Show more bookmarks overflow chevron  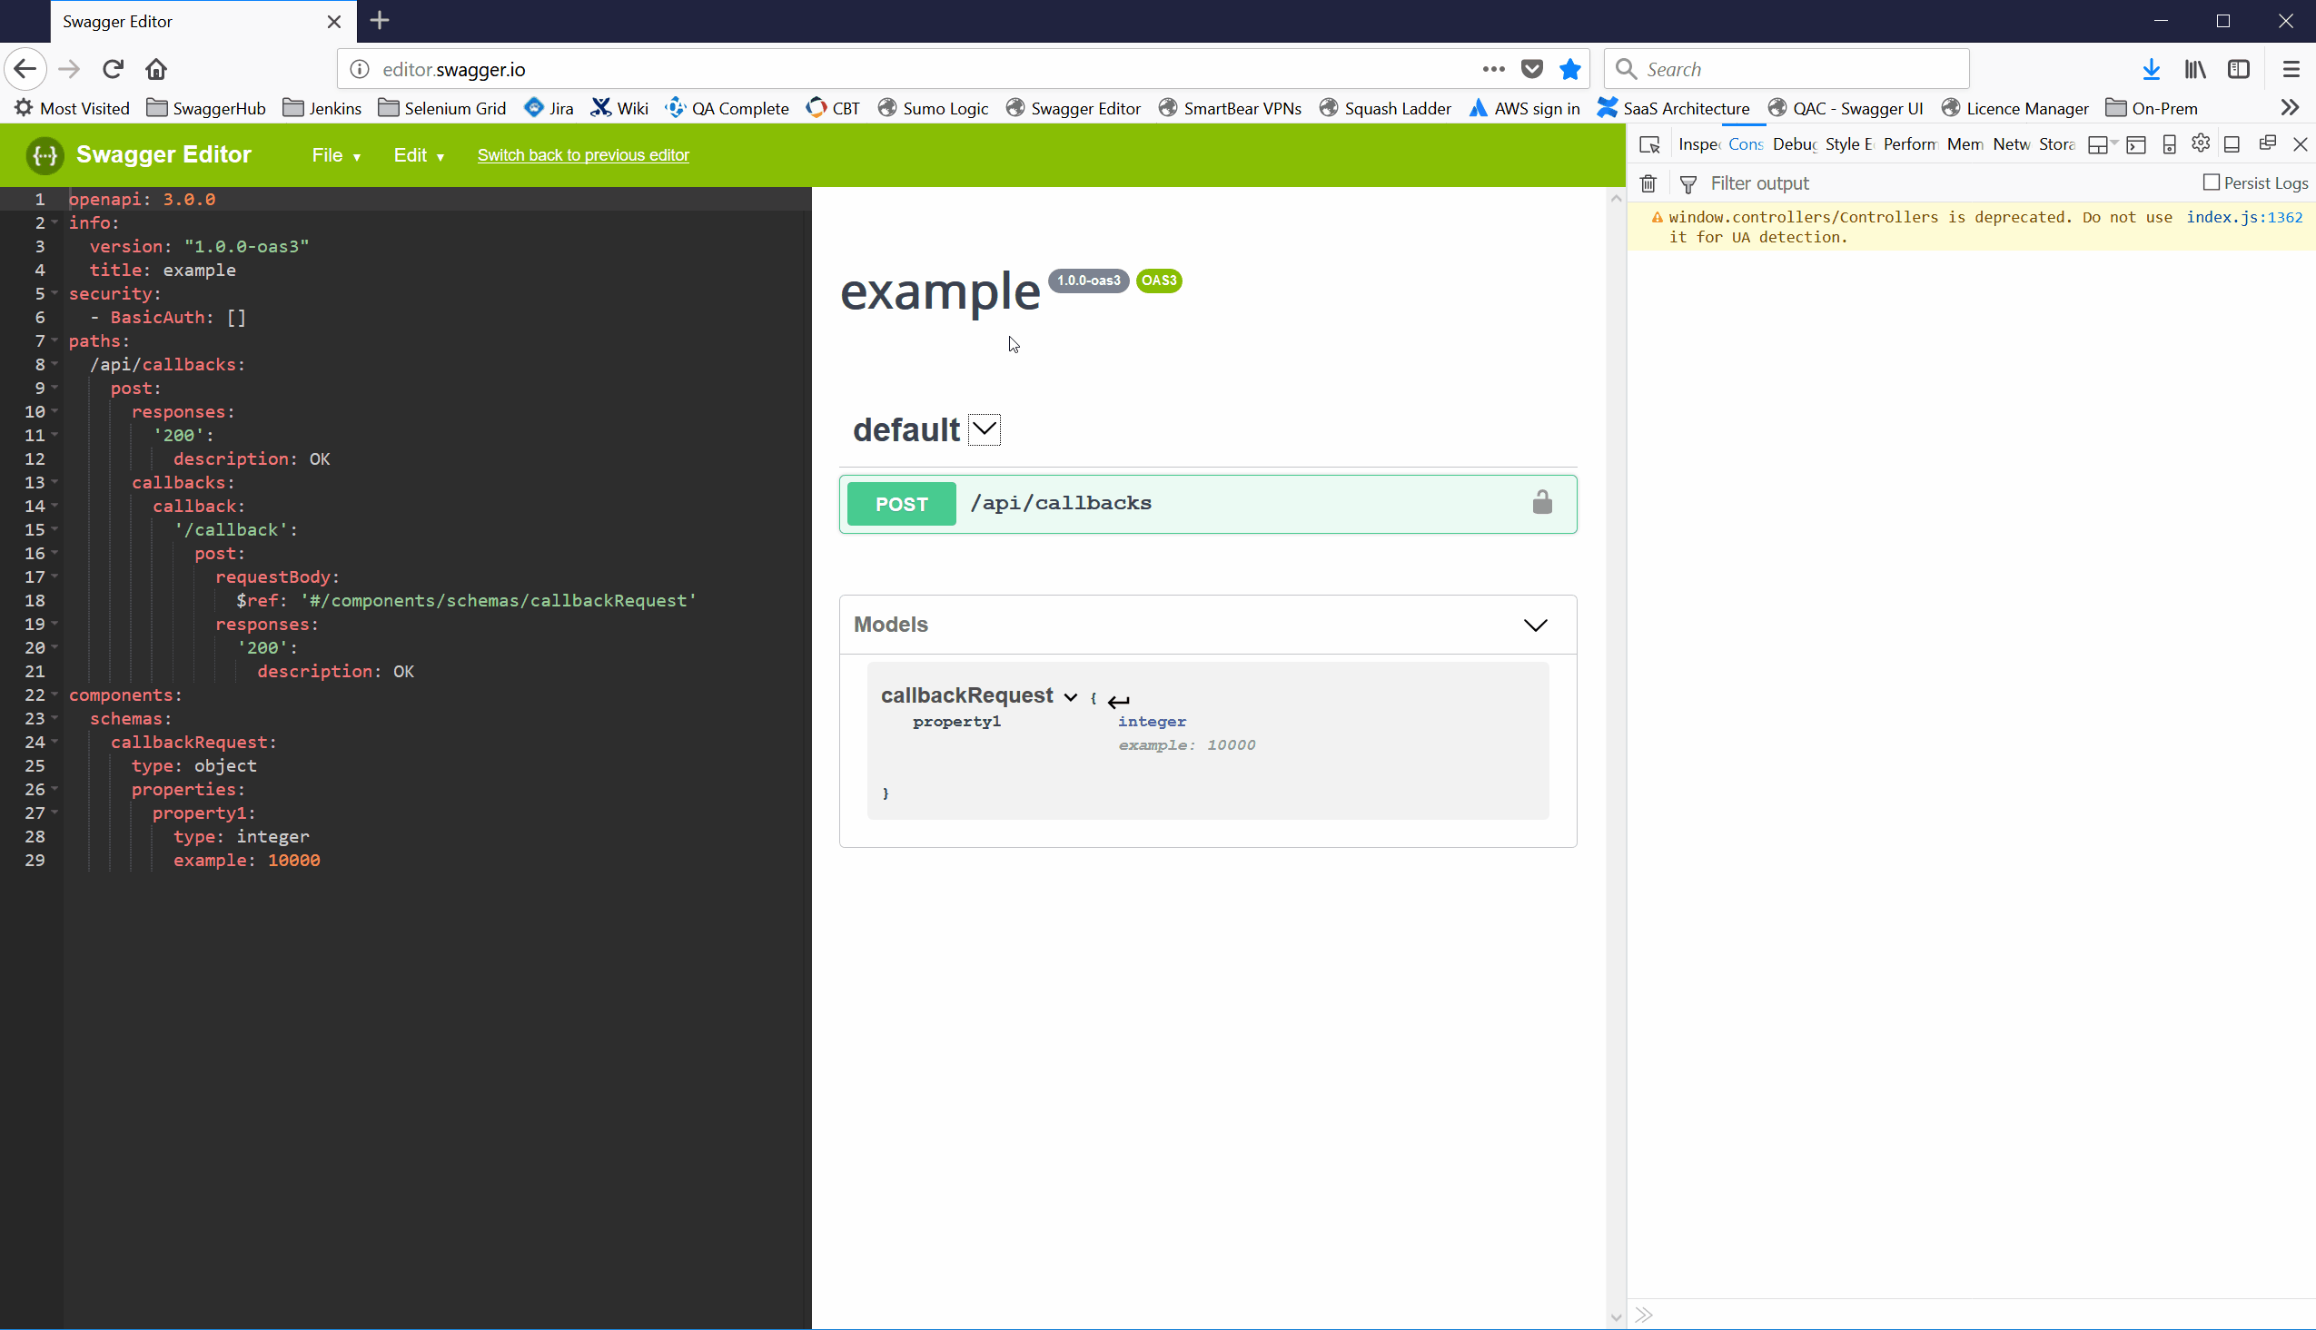(2290, 108)
